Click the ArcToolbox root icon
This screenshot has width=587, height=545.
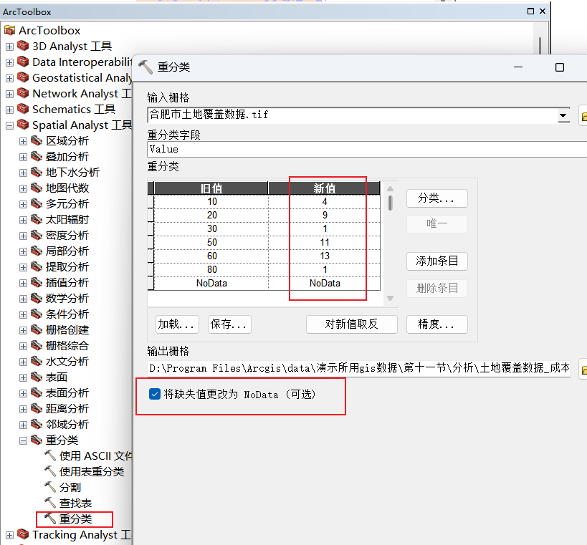tap(10, 30)
